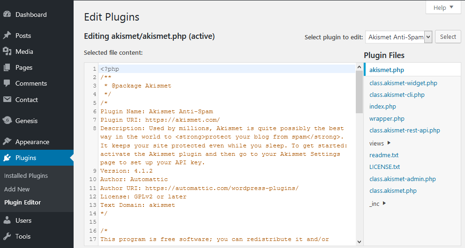Viewport: 465px width, 248px height.
Task: Click the Pages icon in sidebar
Action: [7, 67]
